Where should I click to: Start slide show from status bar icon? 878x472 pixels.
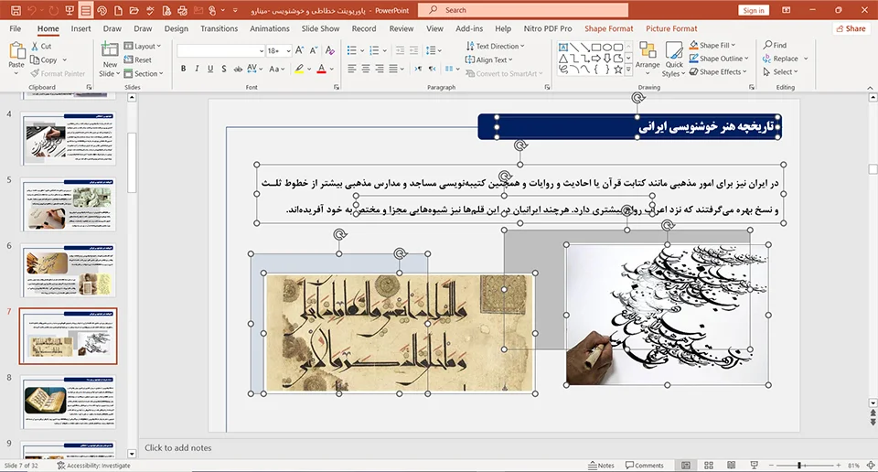(755, 466)
